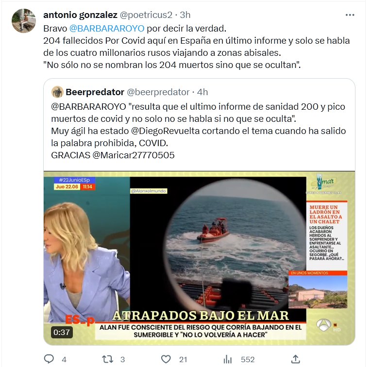Open Beerpredator's small avatar
The height and width of the screenshot is (367, 372).
[x=57, y=92]
